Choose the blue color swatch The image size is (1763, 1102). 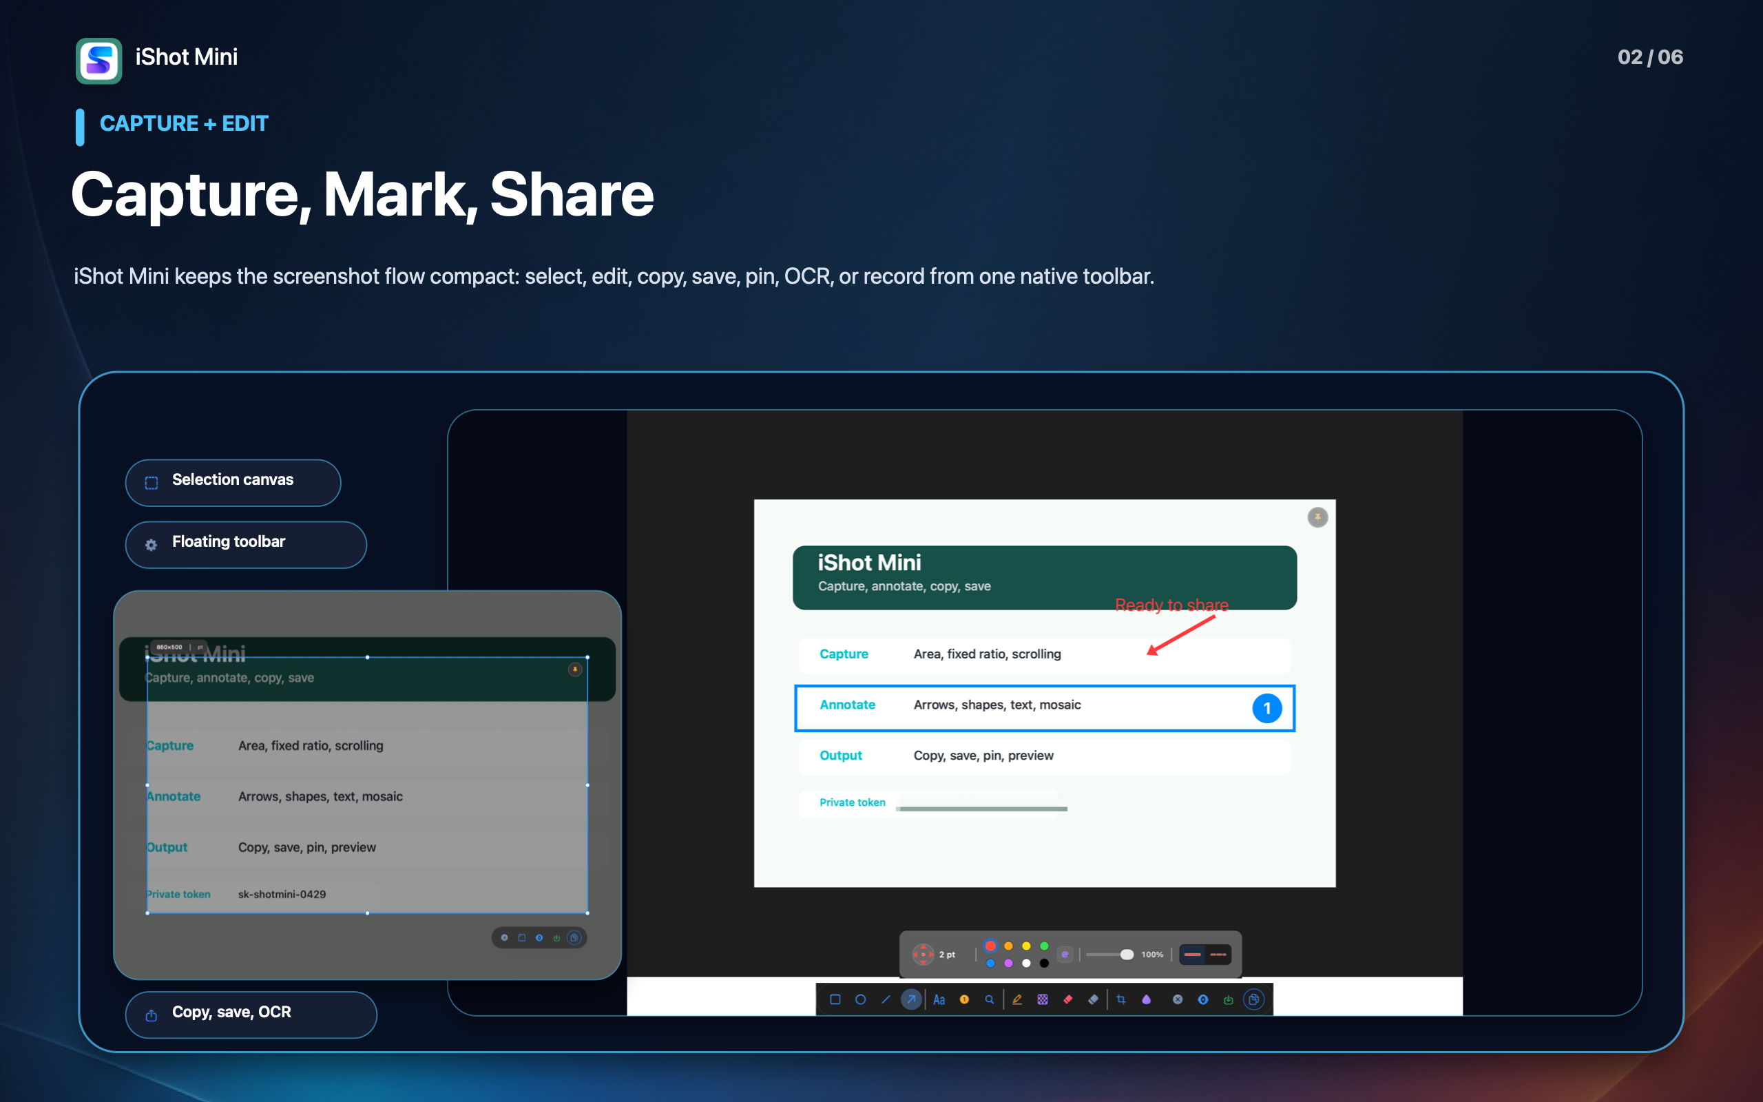(990, 963)
